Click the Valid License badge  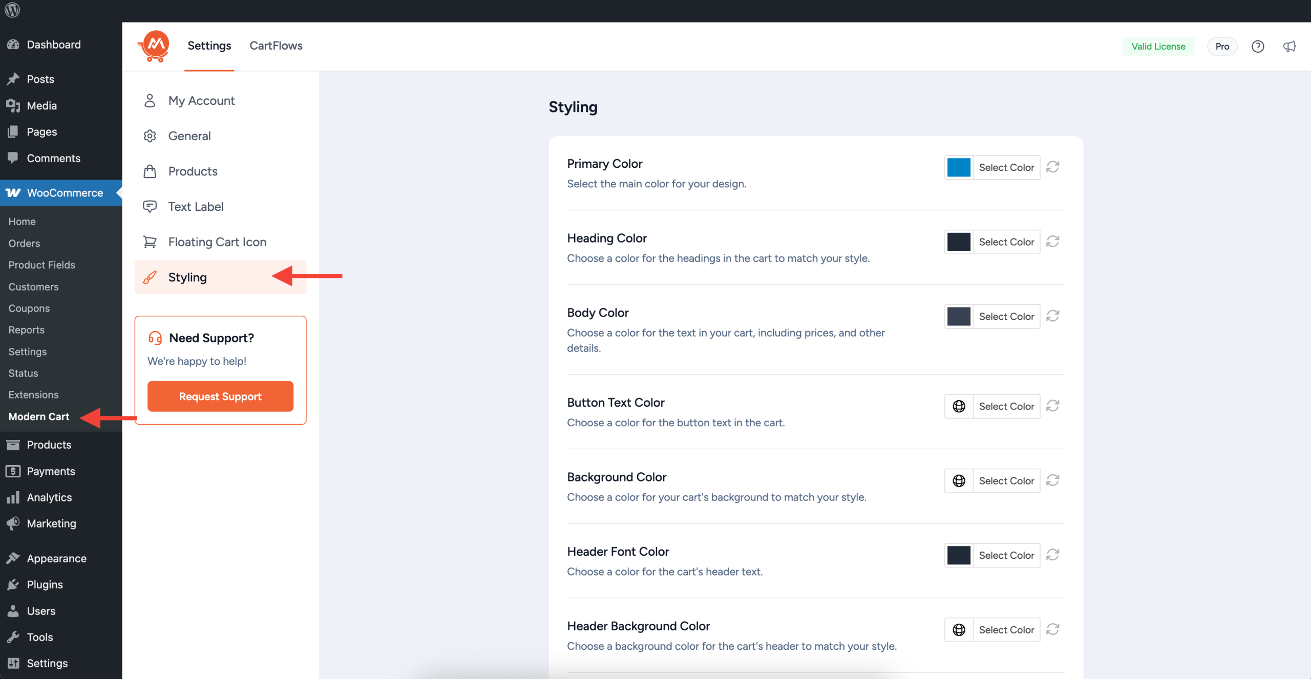[1158, 46]
